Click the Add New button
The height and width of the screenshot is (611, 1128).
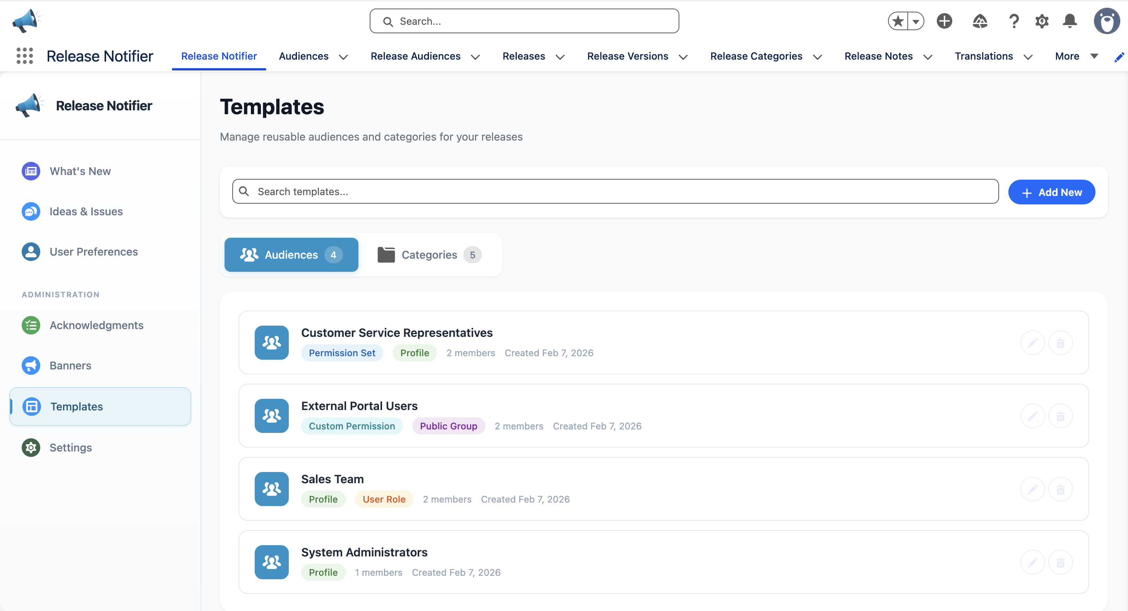(x=1052, y=192)
